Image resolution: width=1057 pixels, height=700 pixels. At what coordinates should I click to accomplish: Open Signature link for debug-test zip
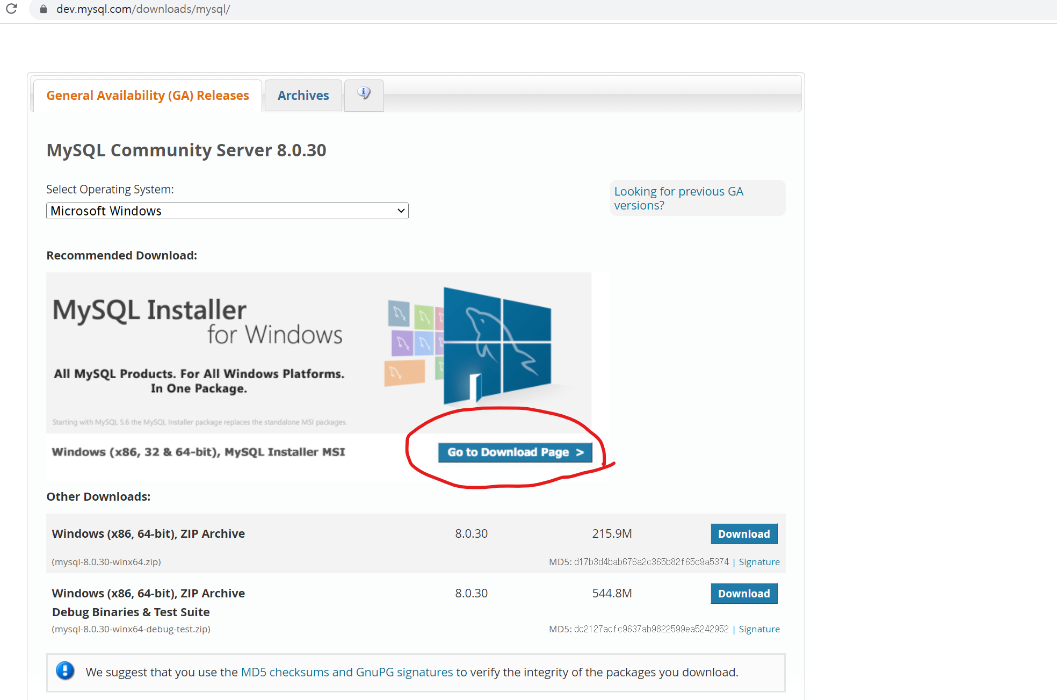(x=759, y=629)
